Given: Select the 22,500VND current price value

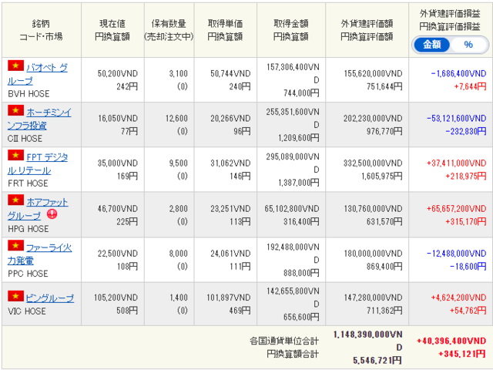Looking at the screenshot, I should pos(118,254).
